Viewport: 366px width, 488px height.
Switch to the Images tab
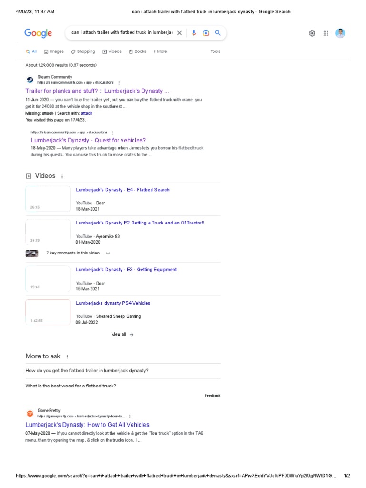point(53,51)
